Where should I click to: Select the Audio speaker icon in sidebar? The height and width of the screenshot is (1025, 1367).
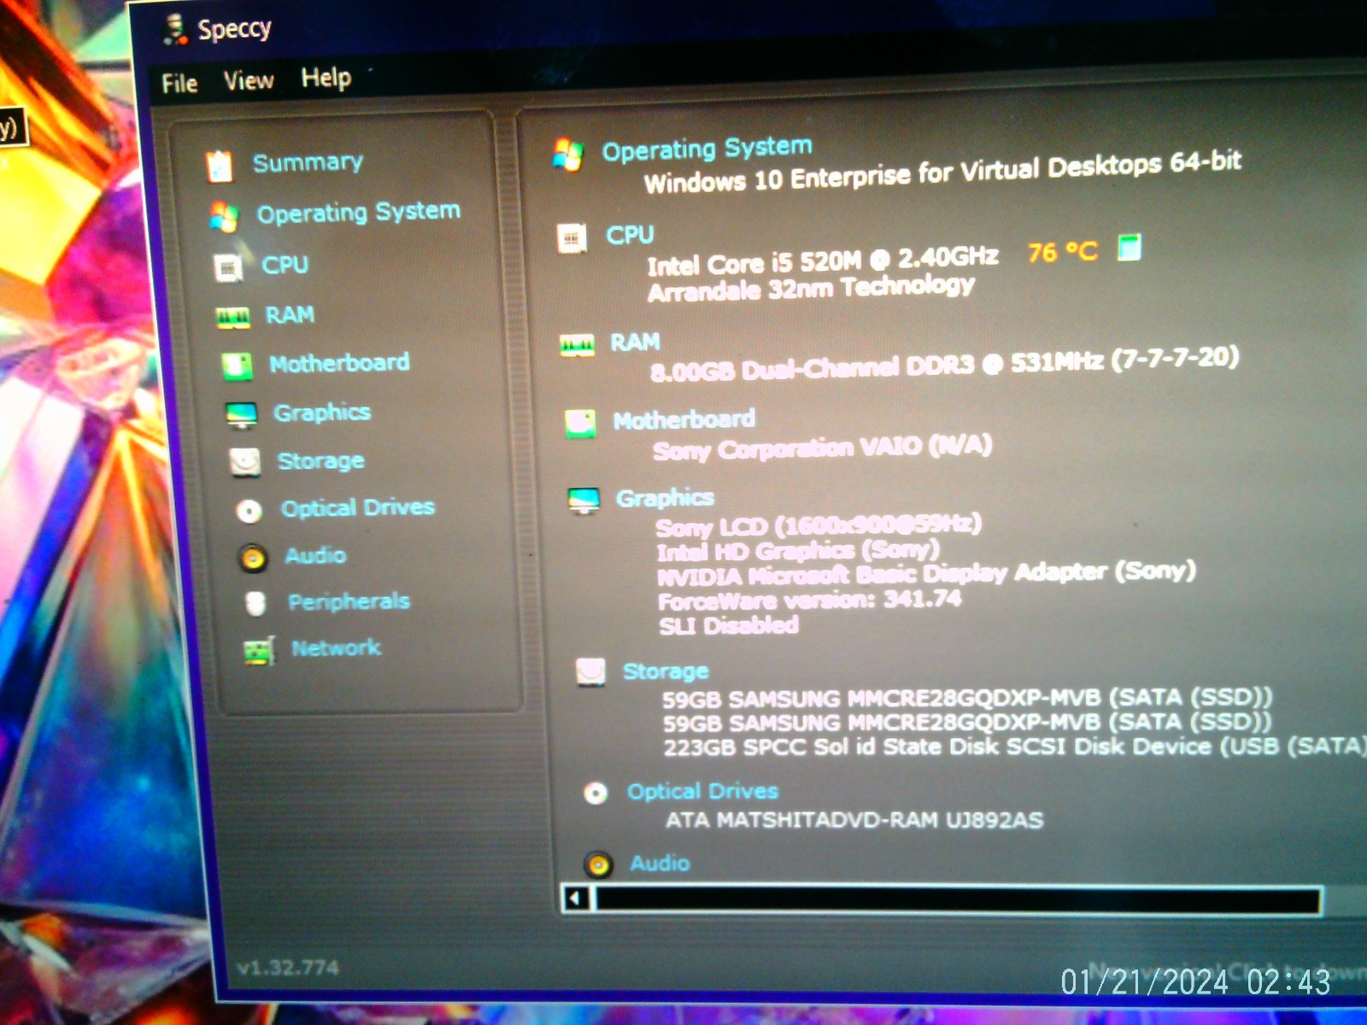(x=253, y=559)
